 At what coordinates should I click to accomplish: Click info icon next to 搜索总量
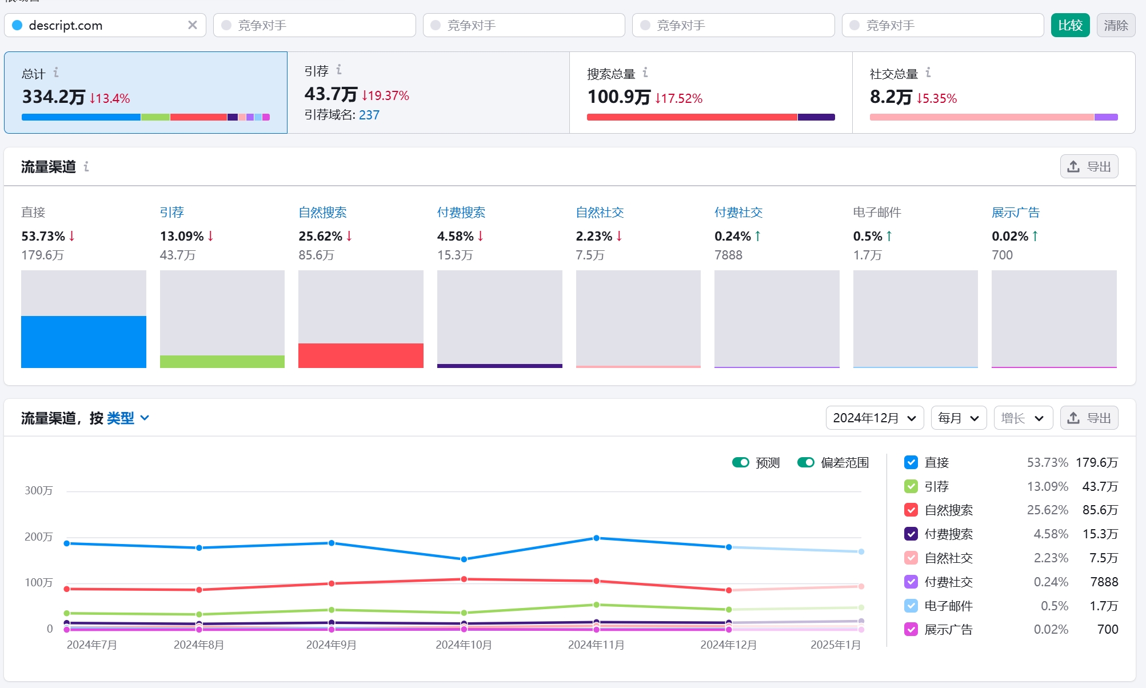click(x=645, y=73)
